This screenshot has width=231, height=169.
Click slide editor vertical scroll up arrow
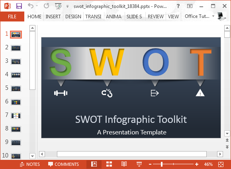(x=227, y=28)
